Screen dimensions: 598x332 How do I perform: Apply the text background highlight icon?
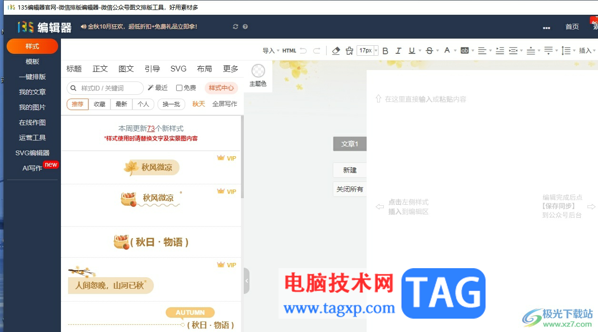465,50
